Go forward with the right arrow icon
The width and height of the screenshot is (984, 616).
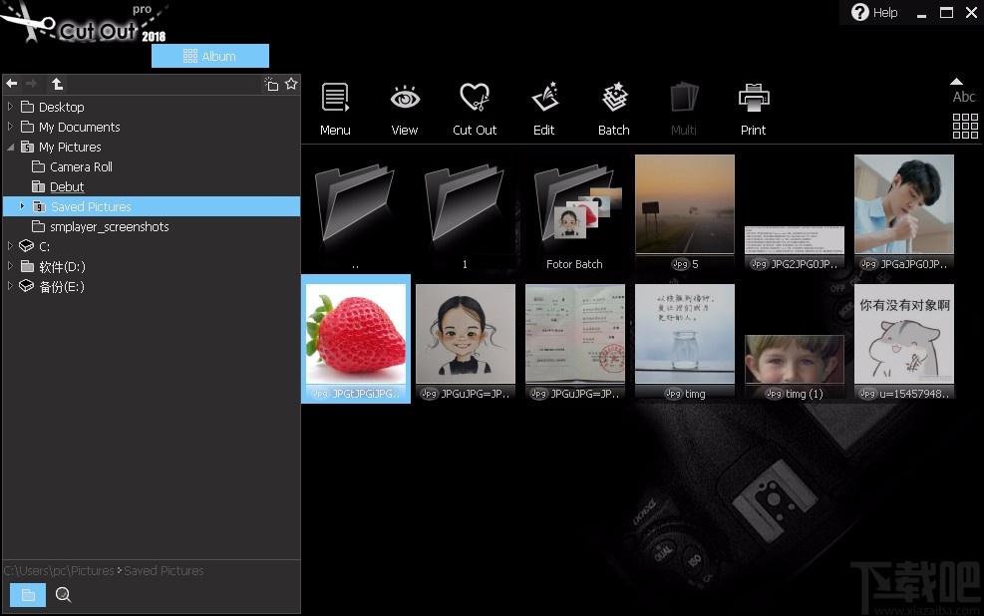pos(31,84)
